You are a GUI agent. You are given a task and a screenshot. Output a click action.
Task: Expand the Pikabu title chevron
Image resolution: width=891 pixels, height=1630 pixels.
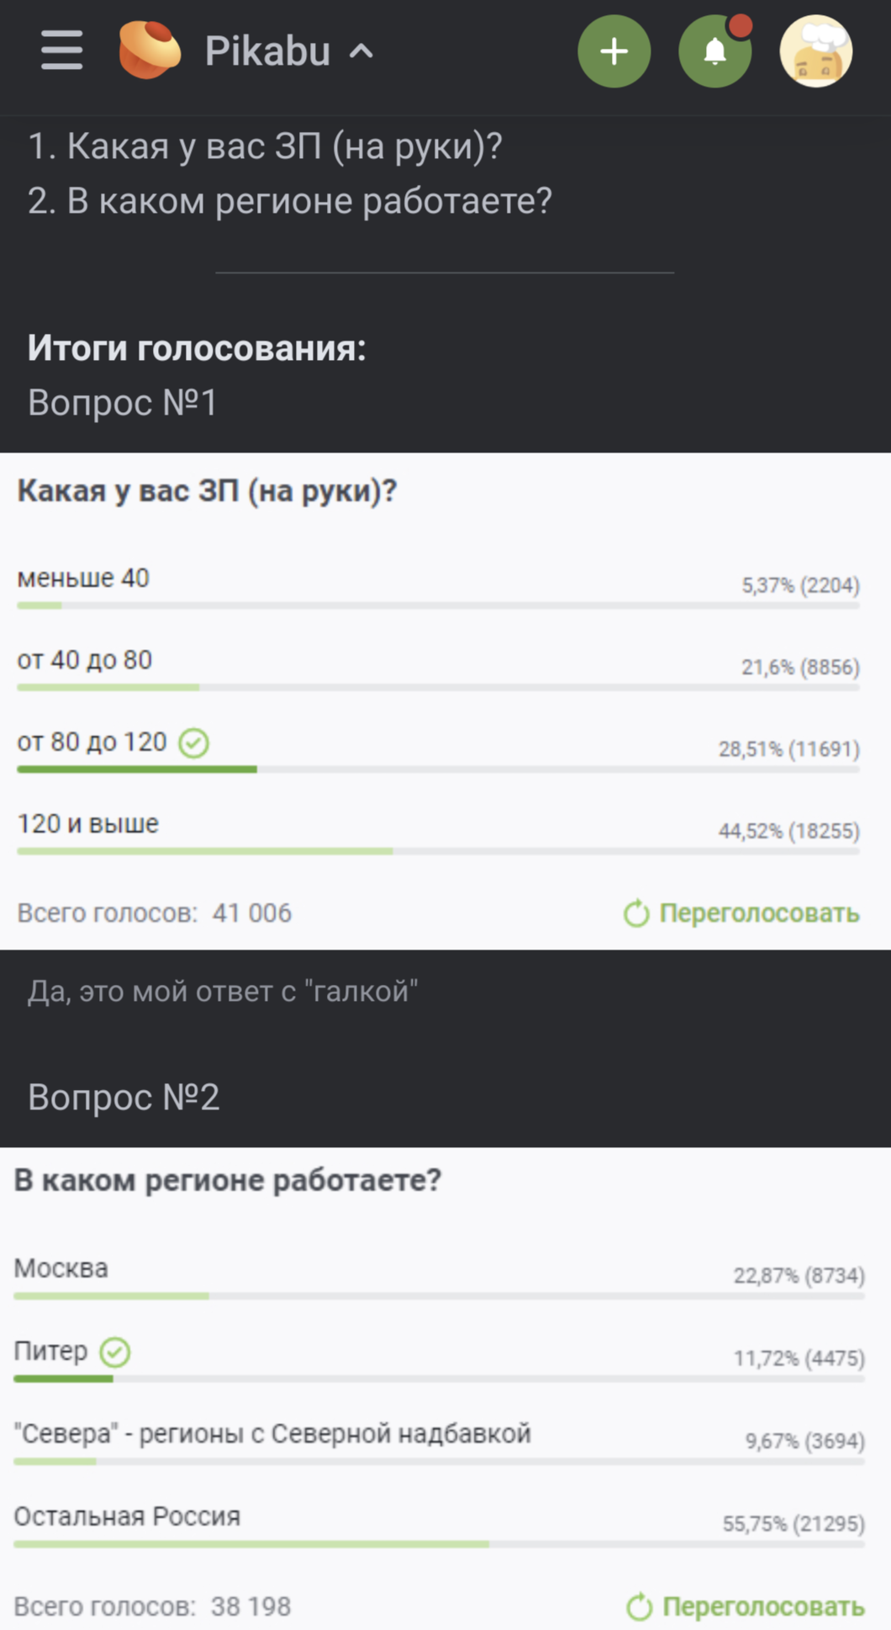[361, 51]
